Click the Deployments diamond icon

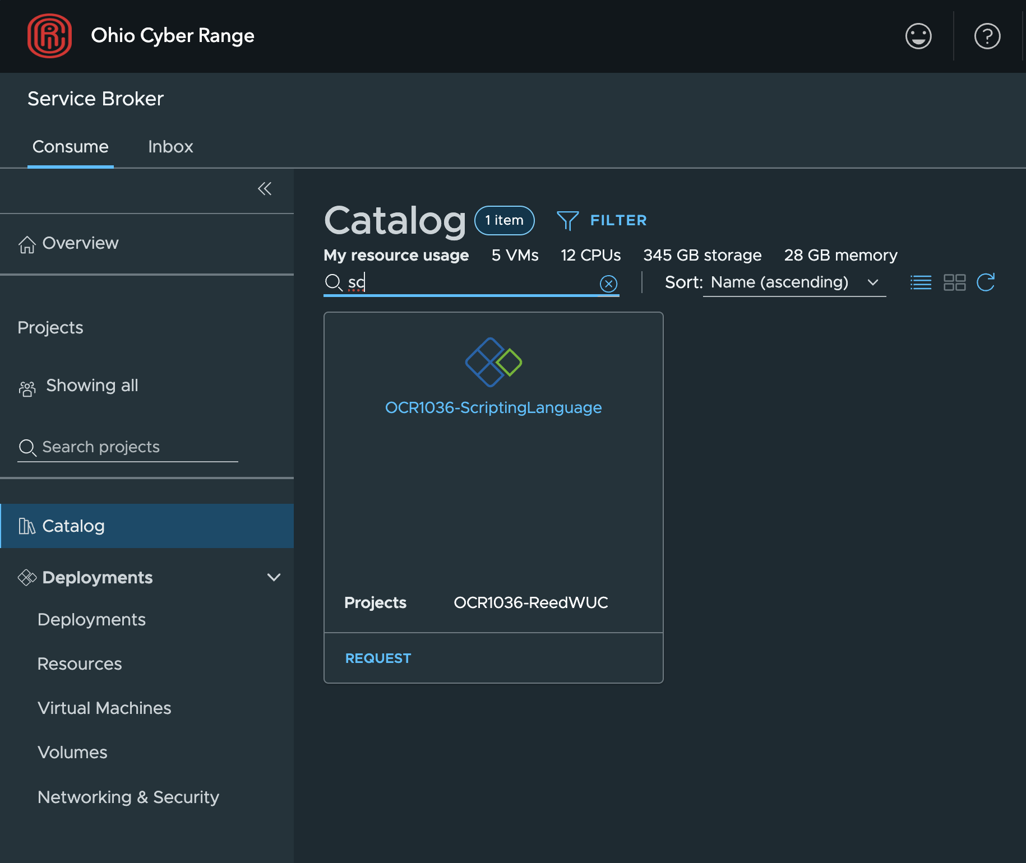[27, 577]
